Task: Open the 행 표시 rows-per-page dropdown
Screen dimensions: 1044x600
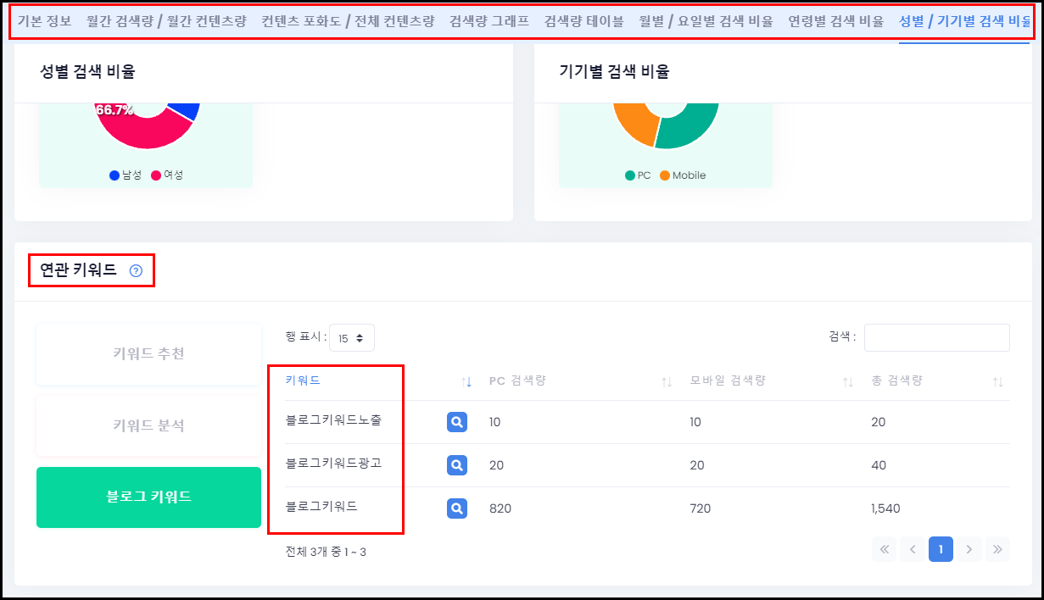Action: click(x=350, y=336)
